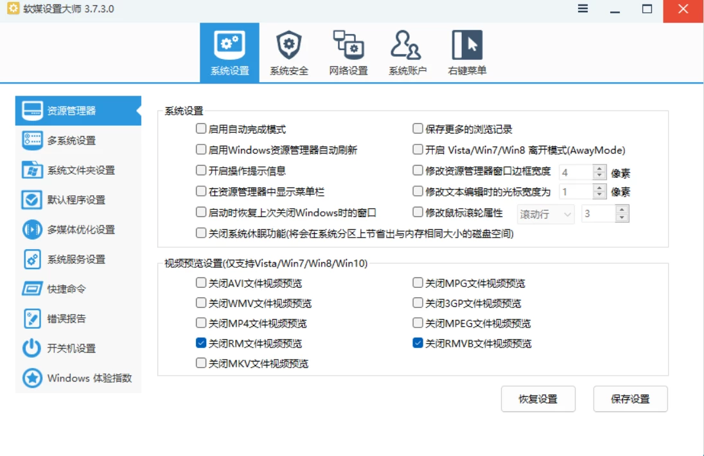704x456 pixels.
Task: Decrease scroll lines stepper down arrow
Action: (x=622, y=218)
